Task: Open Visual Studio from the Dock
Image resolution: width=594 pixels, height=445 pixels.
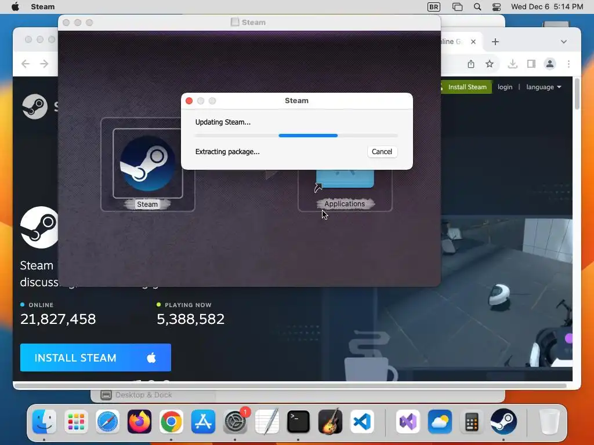Action: pos(408,422)
